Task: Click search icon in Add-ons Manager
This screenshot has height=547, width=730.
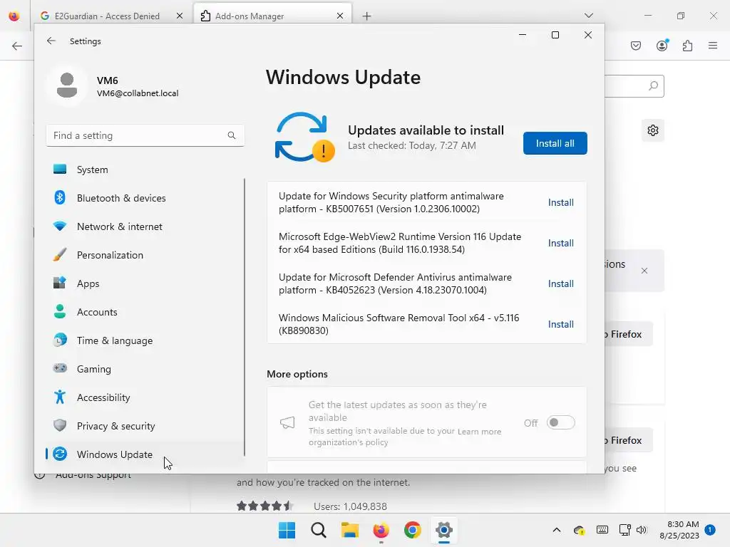Action: coord(654,86)
